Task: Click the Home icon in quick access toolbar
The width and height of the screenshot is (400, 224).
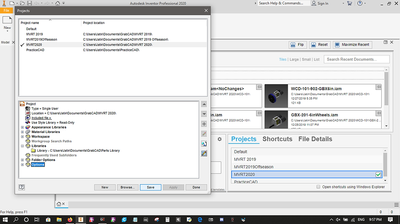Action: (58, 3)
